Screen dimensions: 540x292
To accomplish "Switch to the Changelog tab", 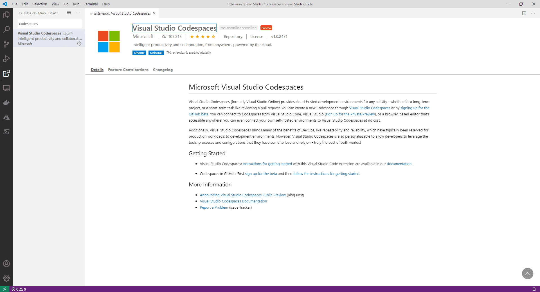I will point(163,70).
